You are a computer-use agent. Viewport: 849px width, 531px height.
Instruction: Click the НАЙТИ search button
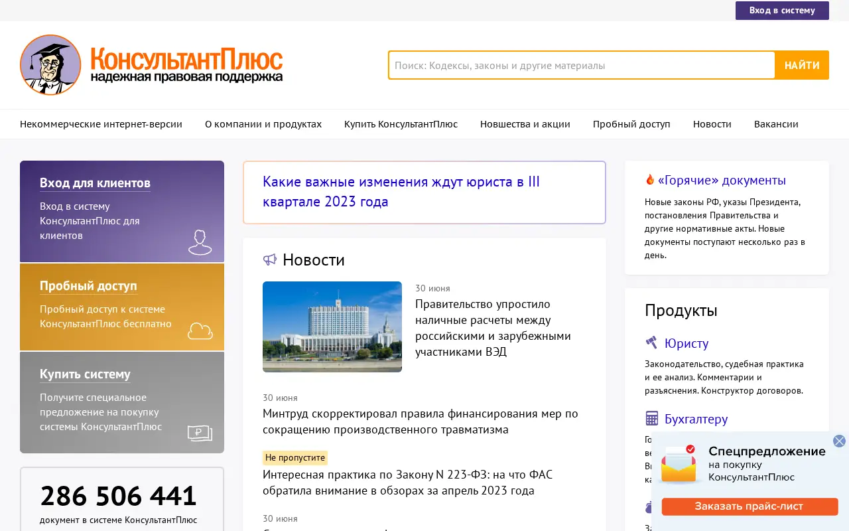pos(802,65)
